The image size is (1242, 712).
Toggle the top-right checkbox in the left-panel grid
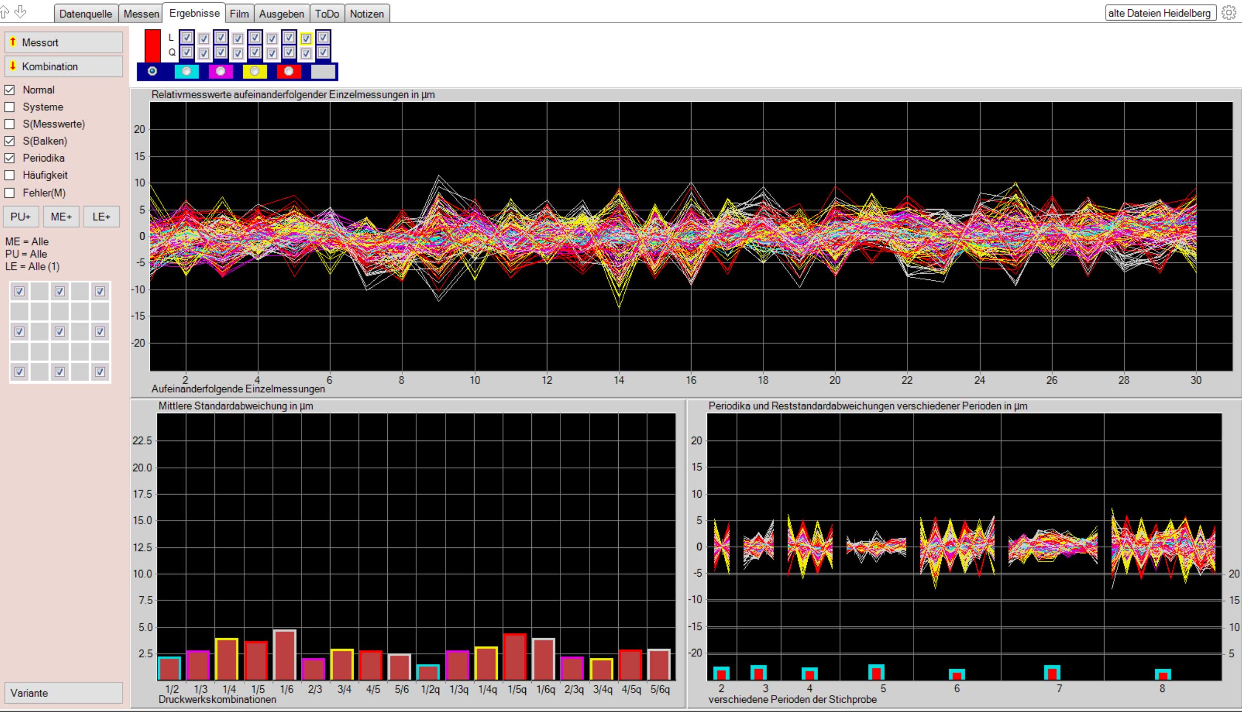100,291
